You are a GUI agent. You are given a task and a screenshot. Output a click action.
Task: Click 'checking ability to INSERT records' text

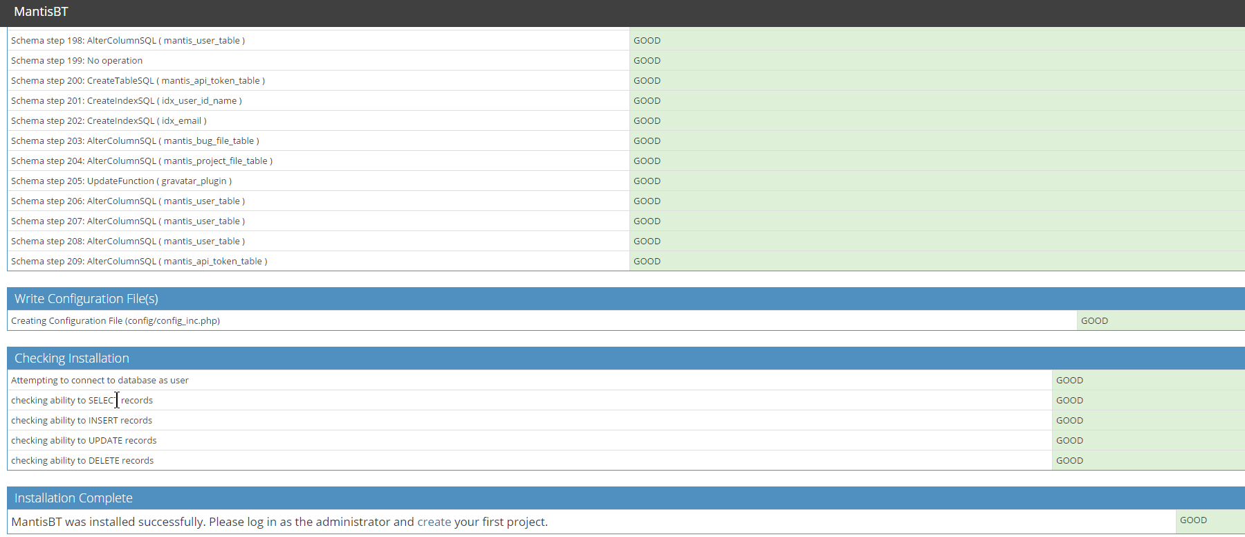(82, 421)
